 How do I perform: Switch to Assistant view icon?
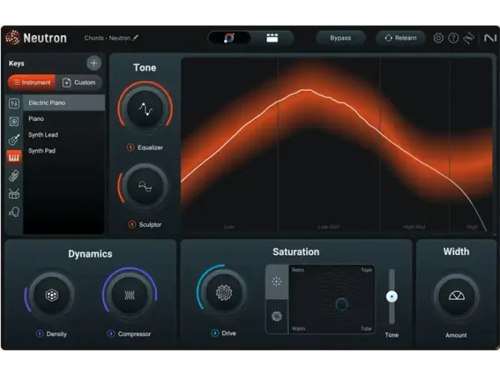coord(229,38)
